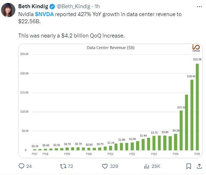
Task: Click the reply speech bubble icon
Action: [21, 166]
